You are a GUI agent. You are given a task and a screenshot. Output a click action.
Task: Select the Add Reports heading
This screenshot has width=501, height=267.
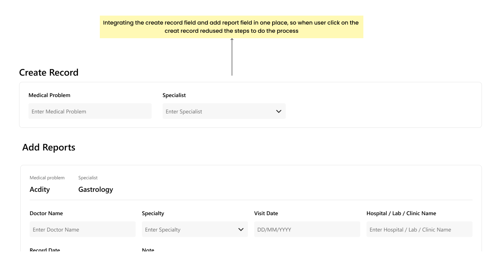[49, 147]
